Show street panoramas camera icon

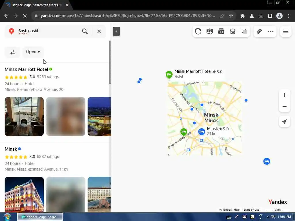coord(221,31)
